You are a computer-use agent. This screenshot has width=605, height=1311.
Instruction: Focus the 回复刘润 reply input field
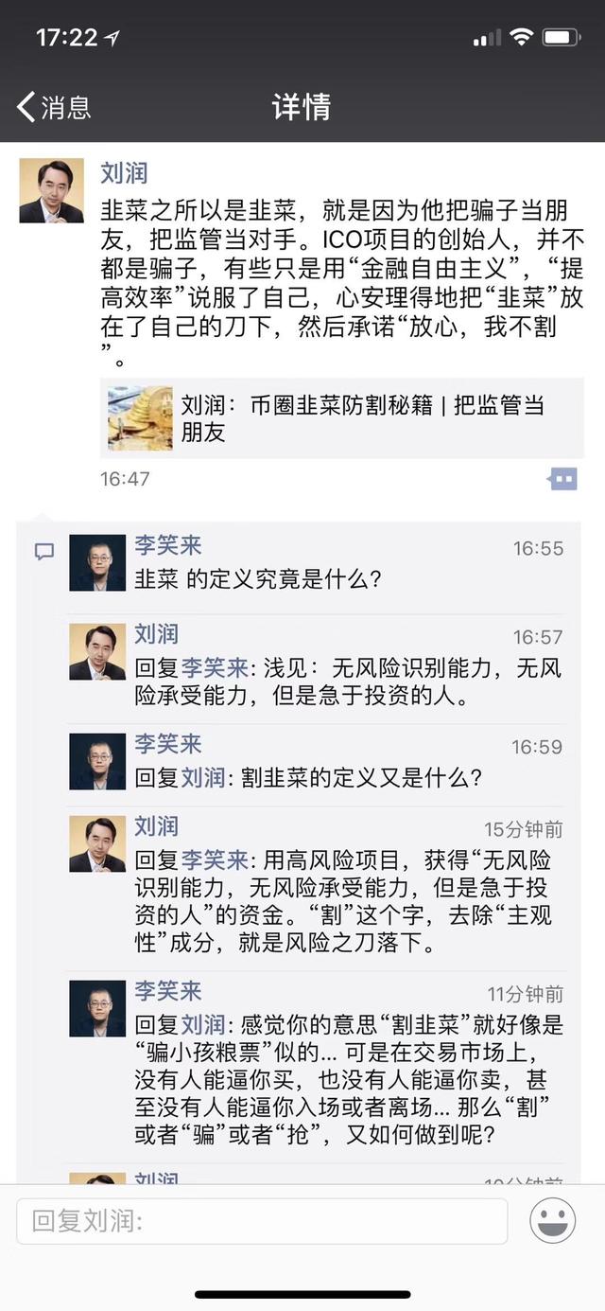262,1221
